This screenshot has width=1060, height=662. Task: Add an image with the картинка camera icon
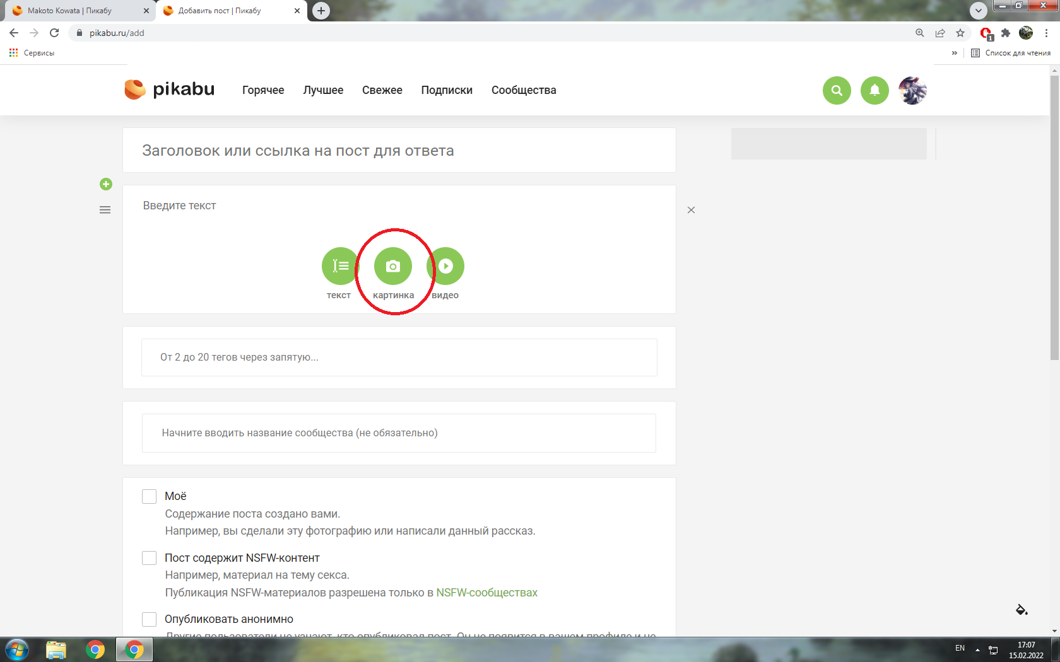[393, 266]
